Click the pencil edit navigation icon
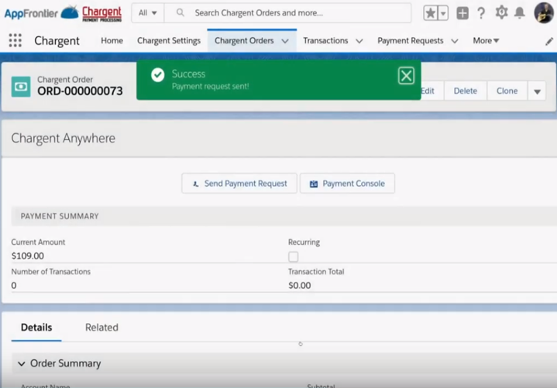Image resolution: width=557 pixels, height=388 pixels. coord(548,41)
